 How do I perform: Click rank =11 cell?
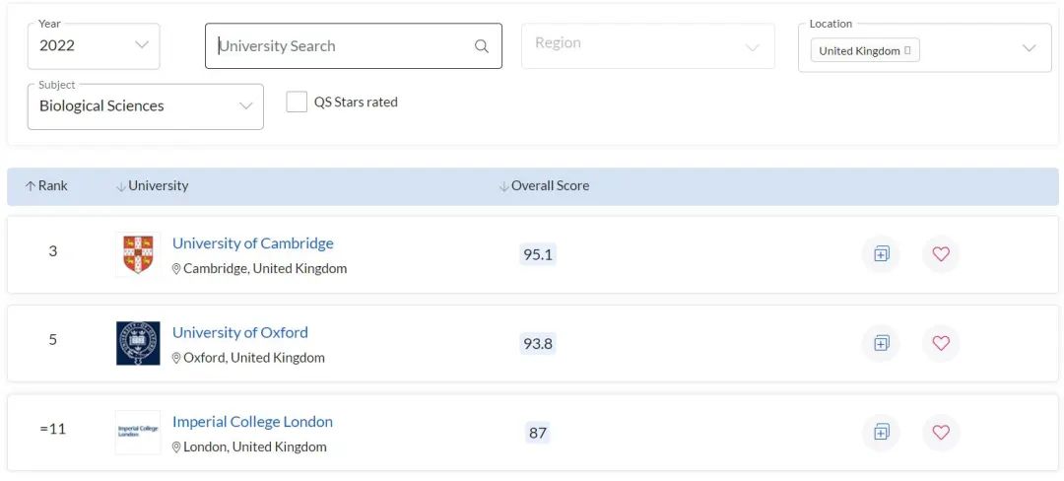coord(53,429)
